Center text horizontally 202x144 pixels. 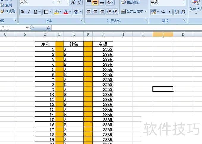pyautogui.click(x=95, y=12)
